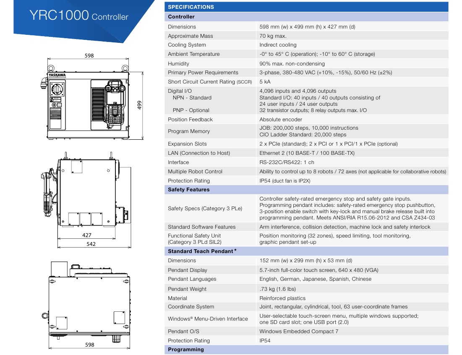462x355 pixels.
Task: Click 'Arm interference, collision detection' value
Action: coord(345,227)
